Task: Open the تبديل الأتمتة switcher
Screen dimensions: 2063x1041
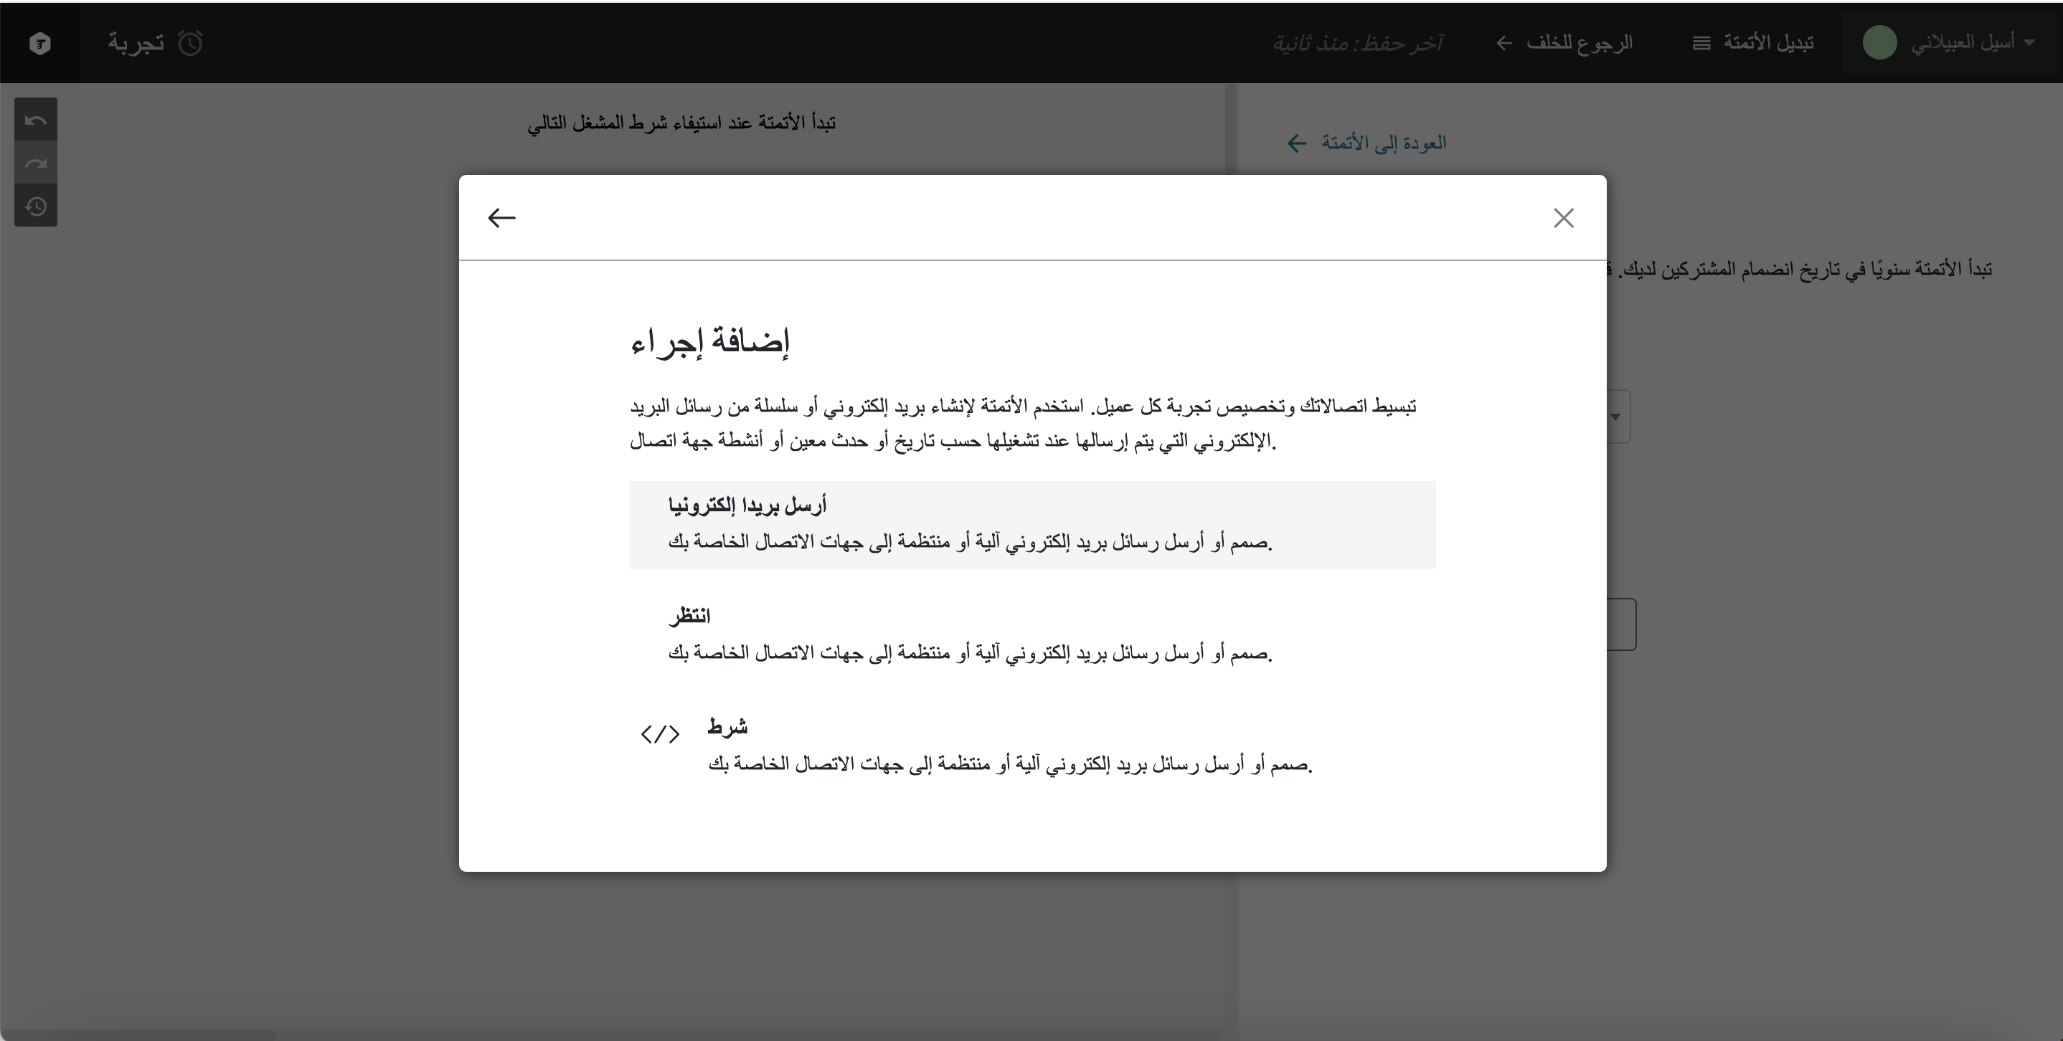Action: coord(1767,43)
